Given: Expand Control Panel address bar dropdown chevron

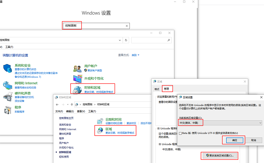Looking at the screenshot, I should click(120, 40).
